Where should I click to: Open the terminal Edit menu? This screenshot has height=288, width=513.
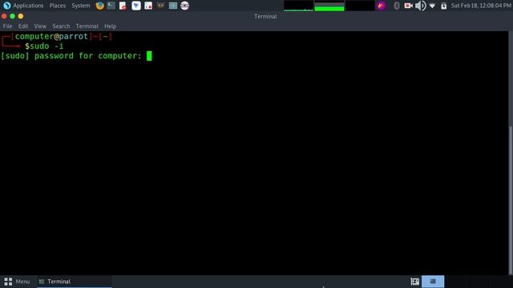[x=23, y=26]
